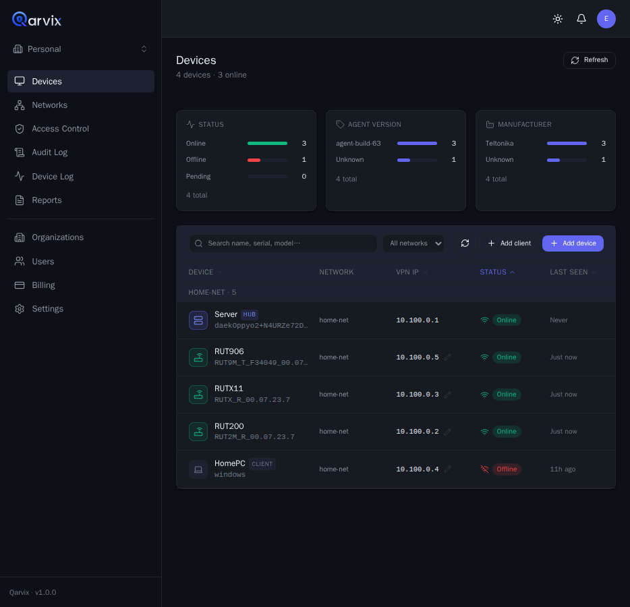Open Settings from the sidebar

point(81,308)
